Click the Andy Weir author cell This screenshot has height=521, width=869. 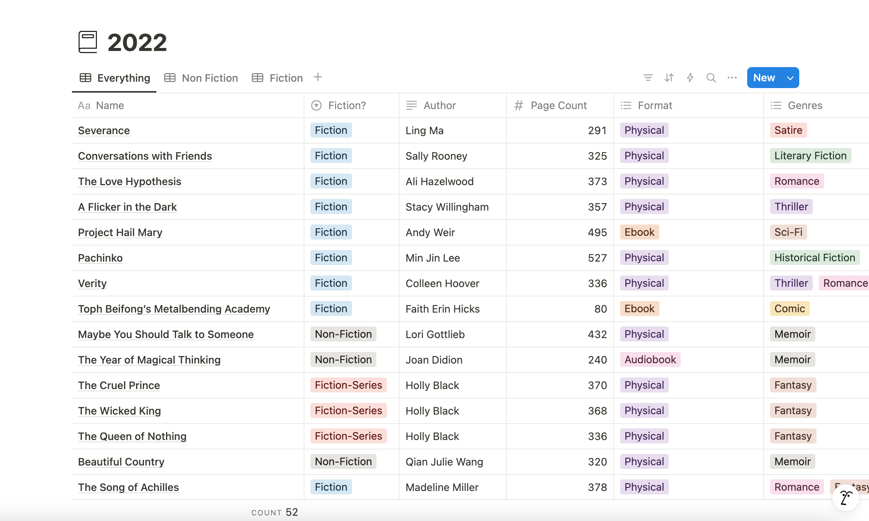coord(453,232)
